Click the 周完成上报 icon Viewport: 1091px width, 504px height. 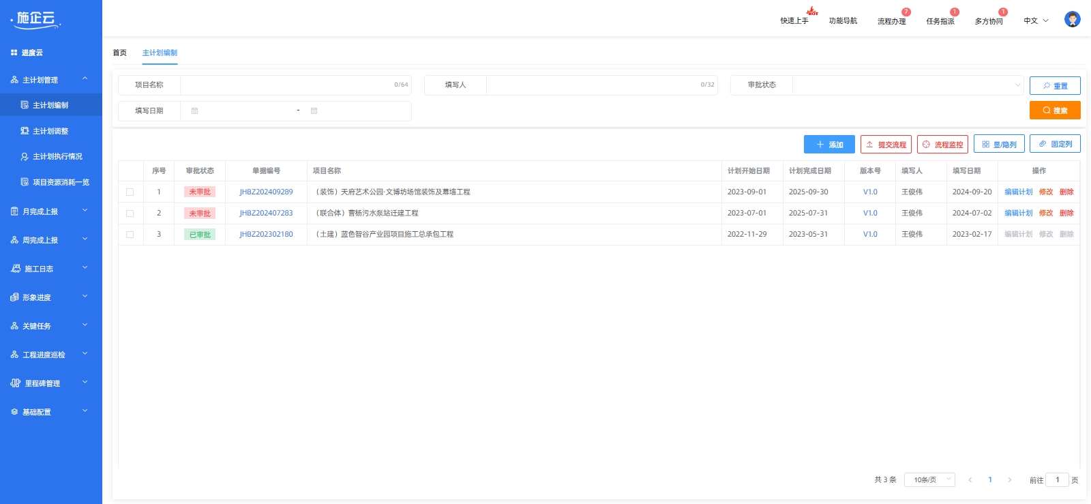[14, 240]
